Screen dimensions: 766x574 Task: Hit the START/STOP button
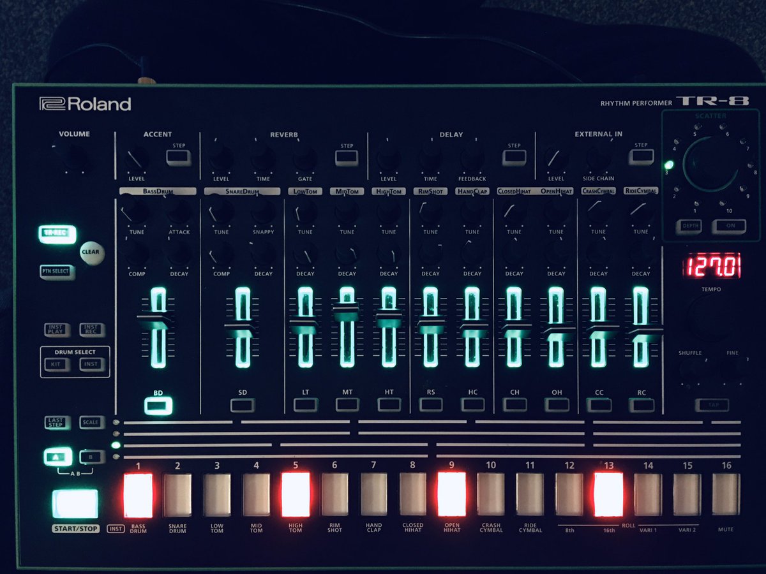click(x=75, y=504)
